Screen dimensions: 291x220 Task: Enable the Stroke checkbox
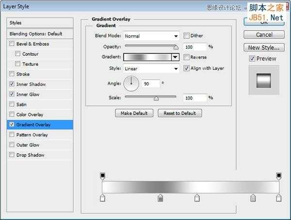pyautogui.click(x=12, y=74)
